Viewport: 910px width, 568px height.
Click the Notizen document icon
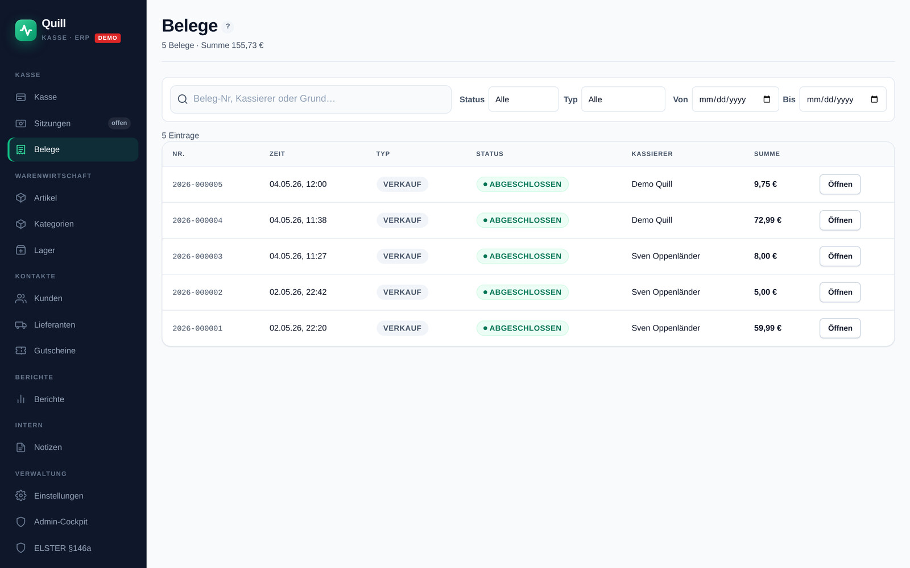pos(21,447)
